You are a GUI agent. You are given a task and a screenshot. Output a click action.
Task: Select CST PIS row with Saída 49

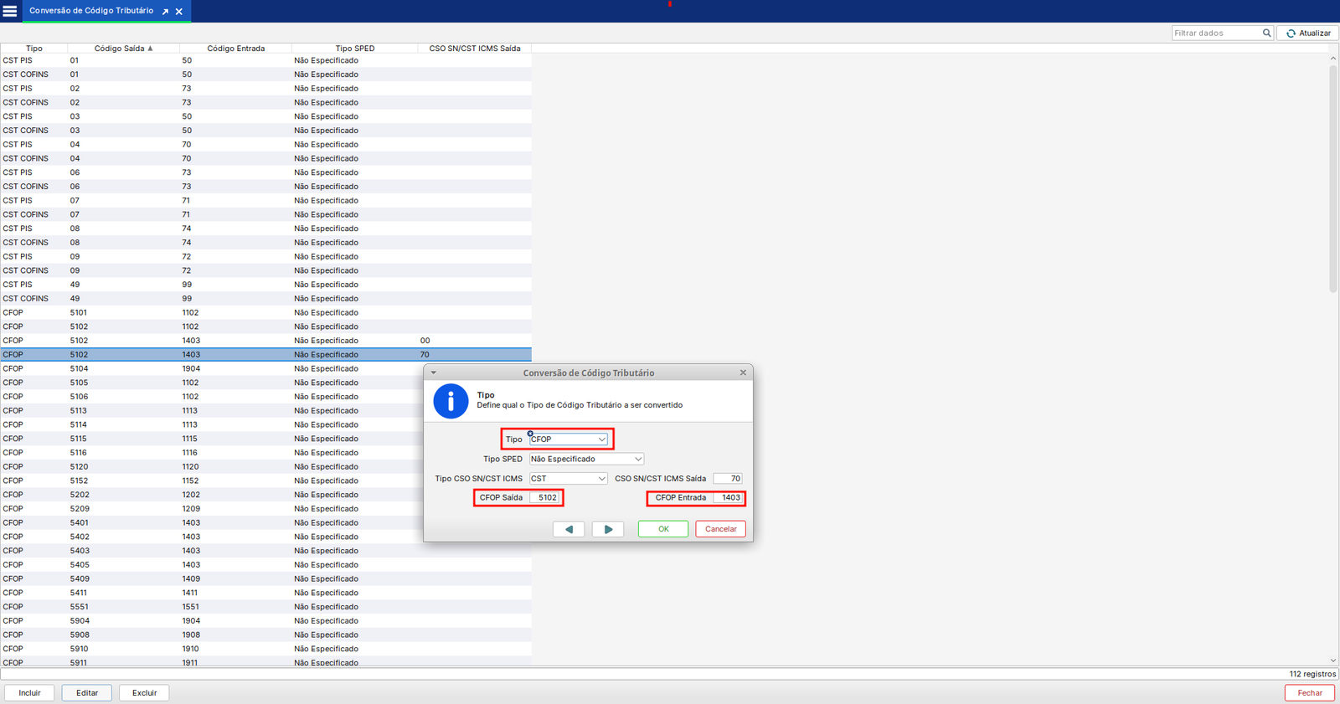point(265,285)
